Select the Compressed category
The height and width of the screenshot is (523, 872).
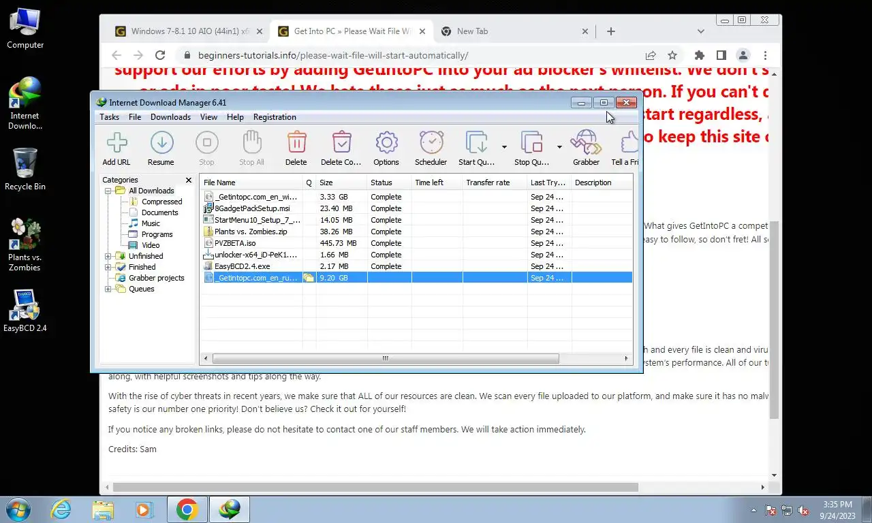161,202
